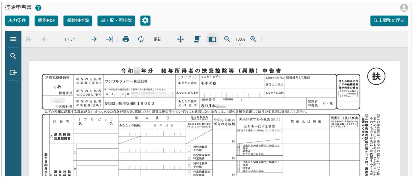The height and width of the screenshot is (178, 413).
Task: Open the search magnifier in sidebar
Action: (x=13, y=56)
